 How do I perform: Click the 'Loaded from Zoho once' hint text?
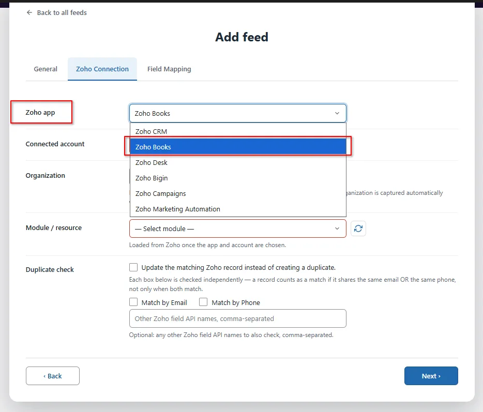207,245
